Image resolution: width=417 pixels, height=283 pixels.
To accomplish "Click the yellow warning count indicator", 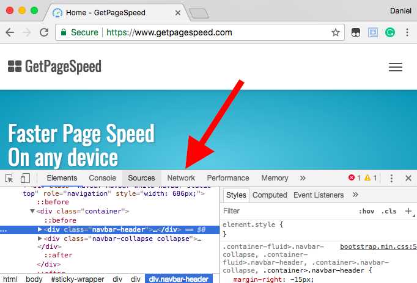I will [x=371, y=177].
